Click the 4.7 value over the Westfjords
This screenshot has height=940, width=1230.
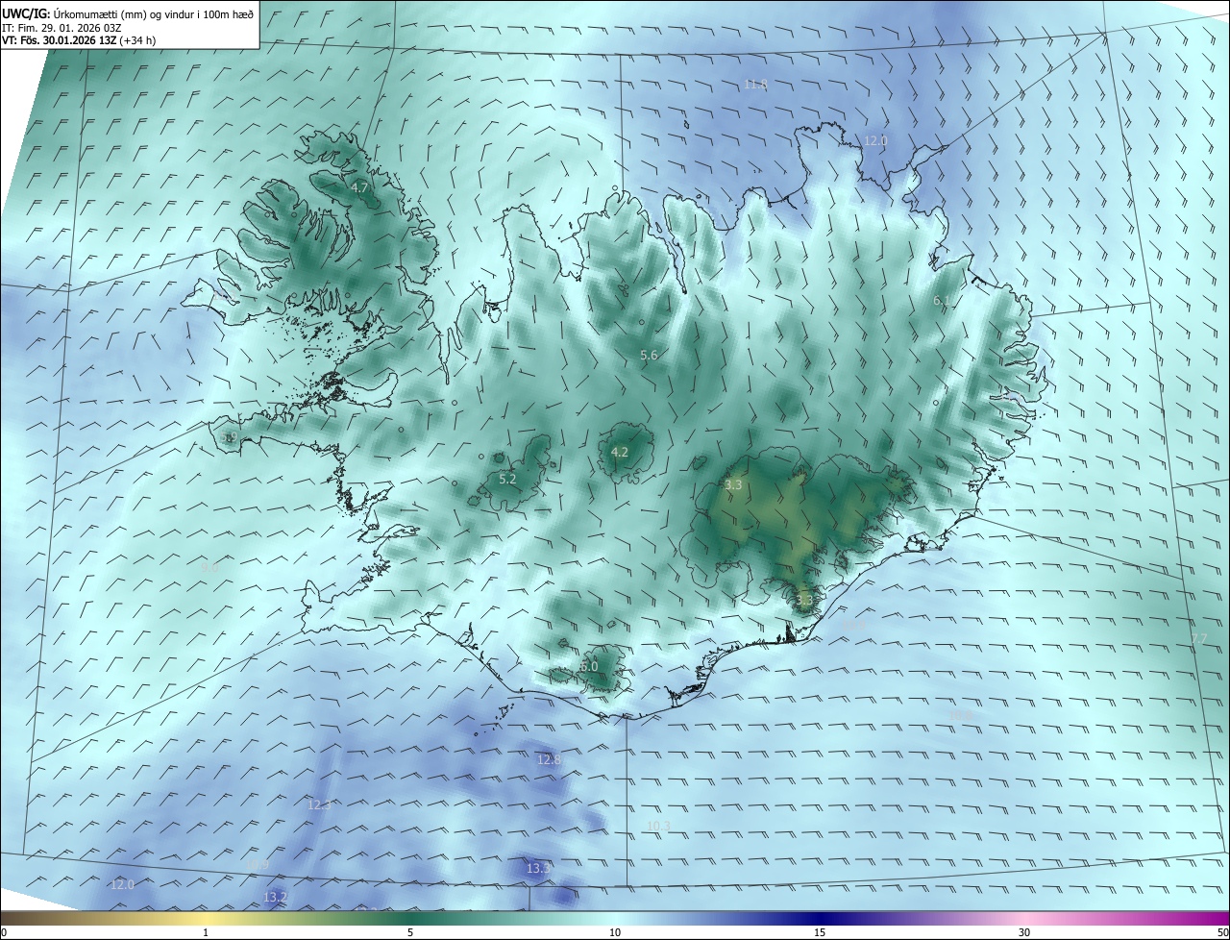pyautogui.click(x=360, y=188)
